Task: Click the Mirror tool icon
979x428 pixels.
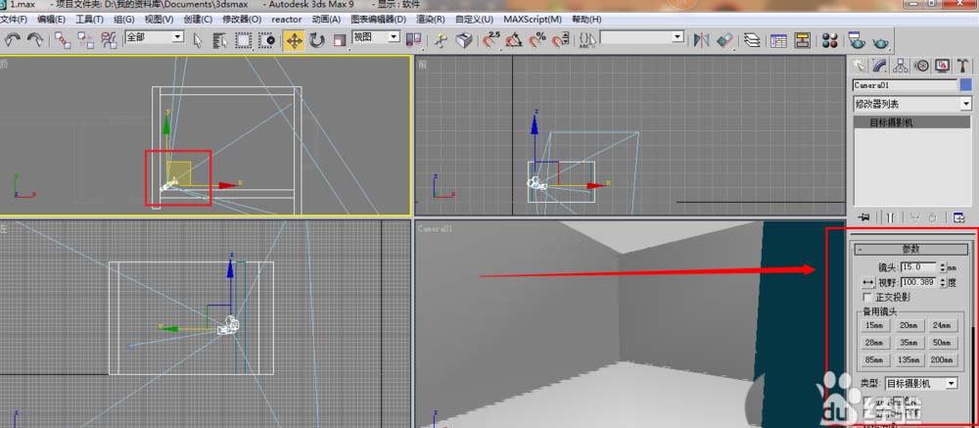Action: click(x=701, y=40)
